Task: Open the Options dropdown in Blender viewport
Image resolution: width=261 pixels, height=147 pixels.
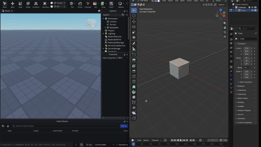Action: pyautogui.click(x=222, y=5)
